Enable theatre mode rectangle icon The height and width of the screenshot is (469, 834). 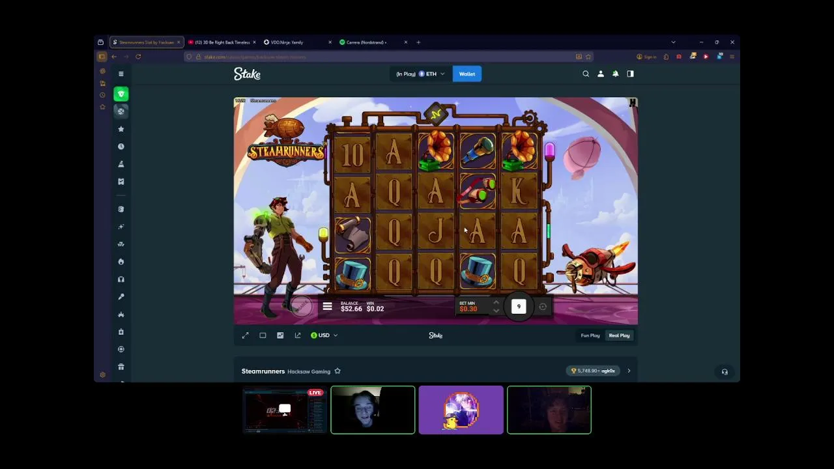(x=263, y=335)
